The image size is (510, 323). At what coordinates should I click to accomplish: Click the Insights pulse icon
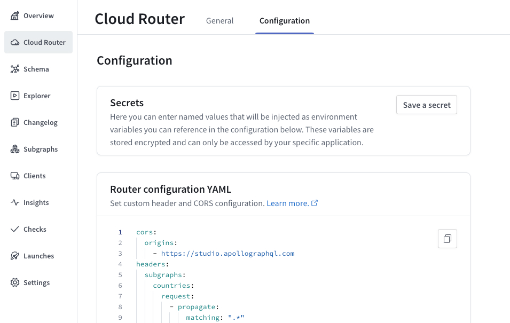[15, 203]
